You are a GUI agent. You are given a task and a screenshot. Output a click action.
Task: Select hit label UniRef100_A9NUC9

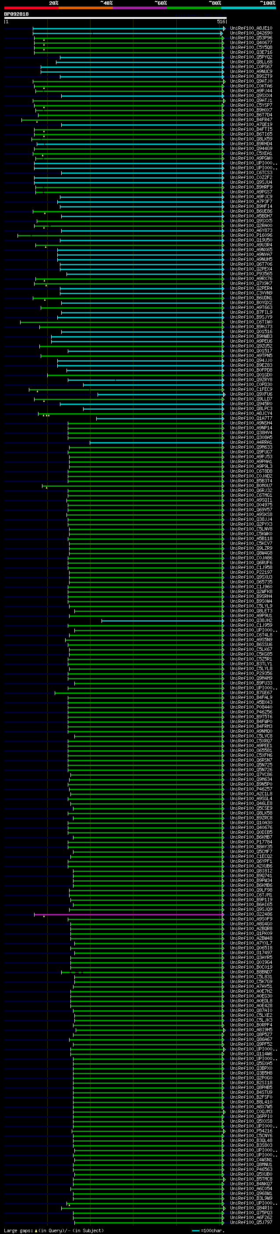tap(251, 71)
